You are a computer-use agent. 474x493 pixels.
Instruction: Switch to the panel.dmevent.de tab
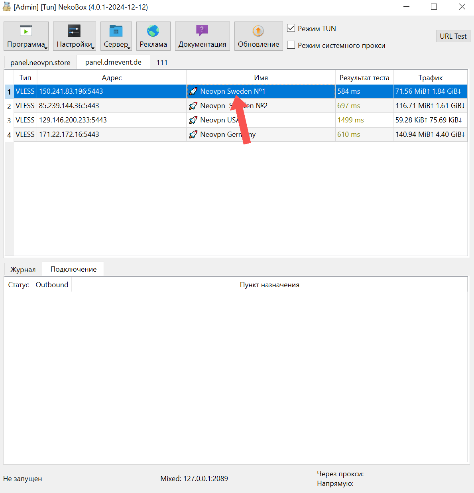pos(113,62)
